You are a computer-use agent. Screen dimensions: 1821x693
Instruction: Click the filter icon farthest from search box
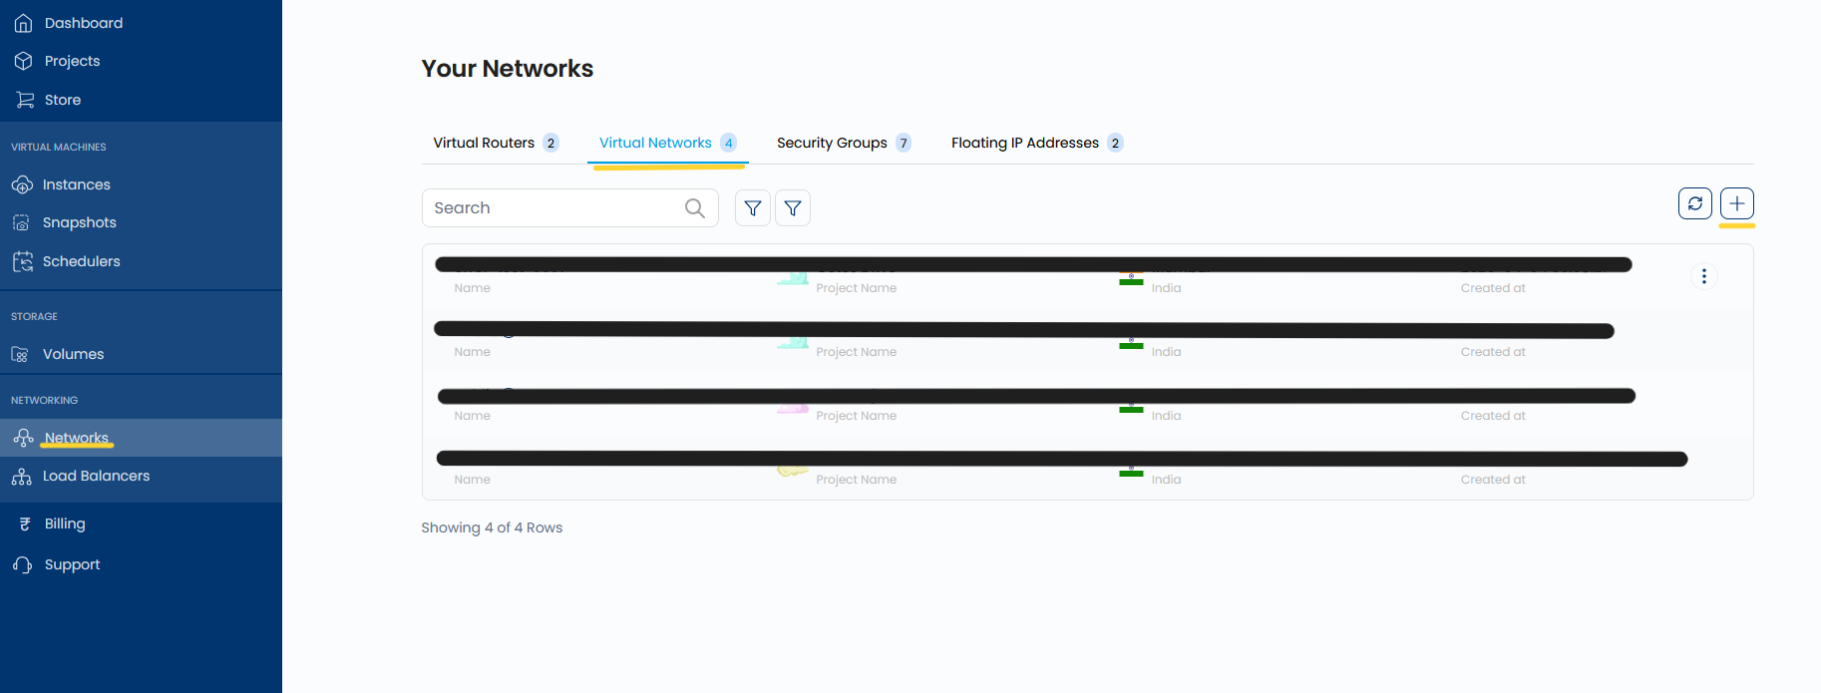pyautogui.click(x=793, y=208)
